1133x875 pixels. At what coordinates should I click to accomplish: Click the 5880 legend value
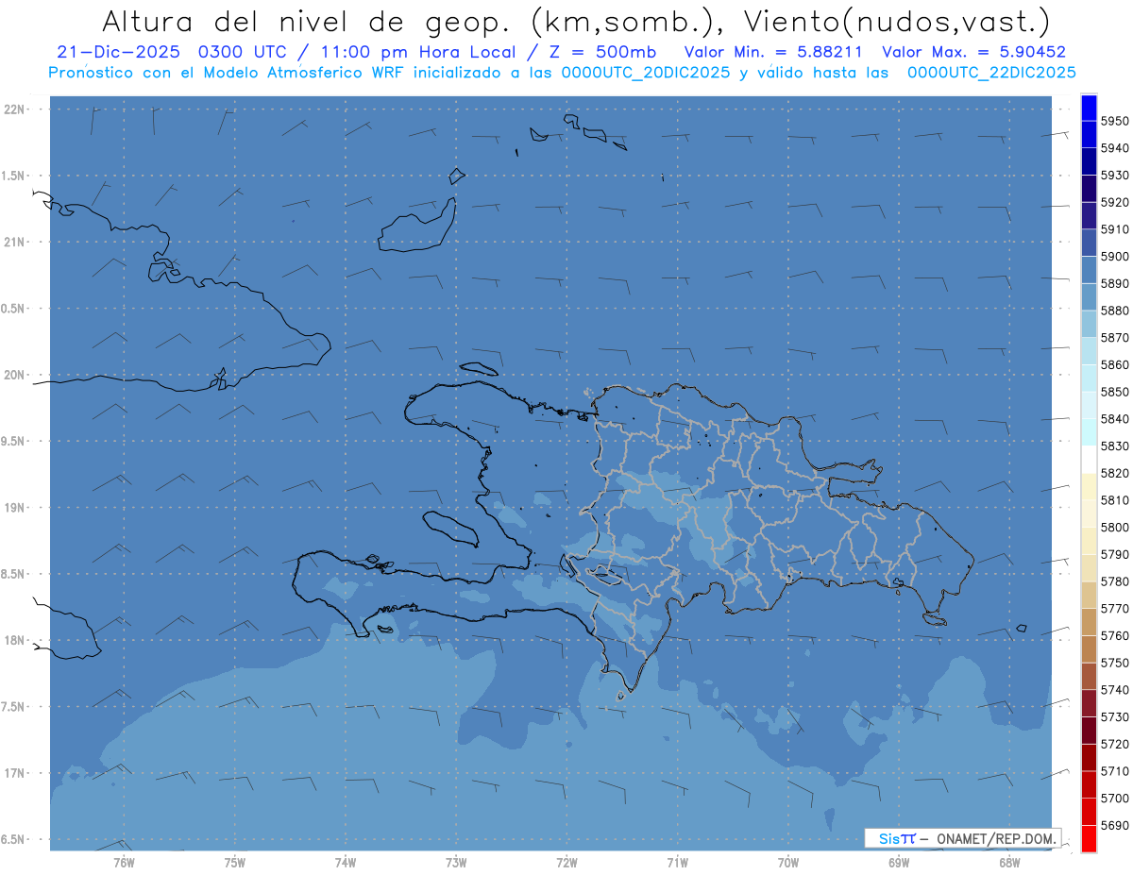tap(1115, 311)
